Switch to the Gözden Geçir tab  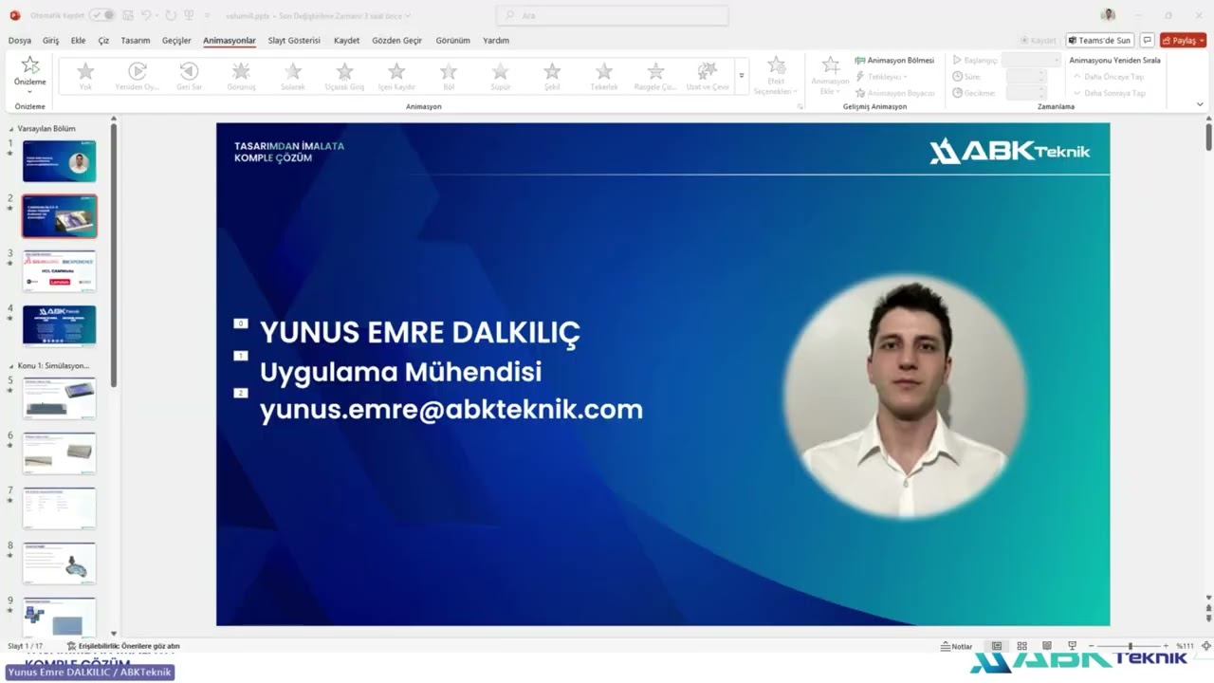(396, 41)
